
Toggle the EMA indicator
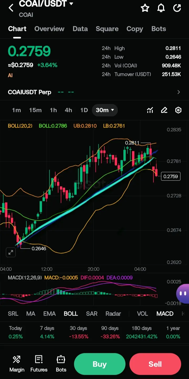click(x=50, y=314)
